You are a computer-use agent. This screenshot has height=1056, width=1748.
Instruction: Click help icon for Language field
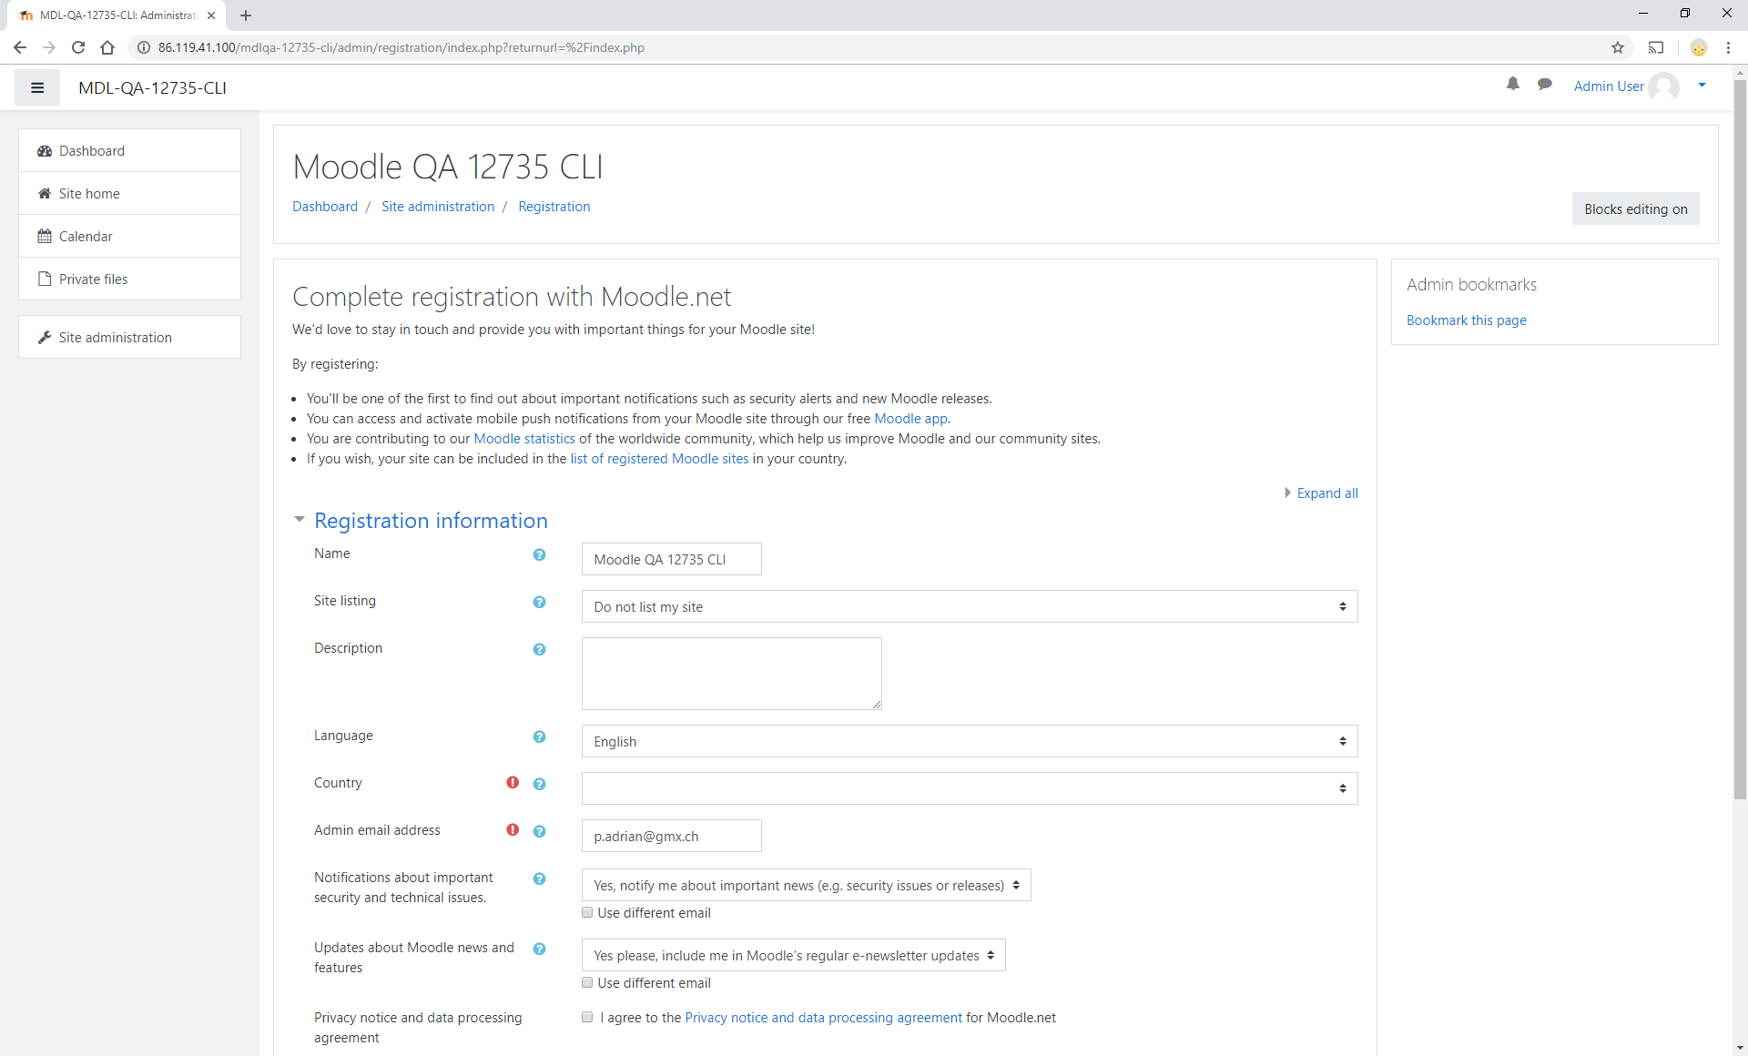tap(539, 736)
